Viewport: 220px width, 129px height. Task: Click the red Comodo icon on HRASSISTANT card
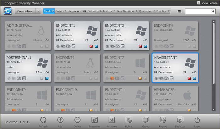pos(189,78)
